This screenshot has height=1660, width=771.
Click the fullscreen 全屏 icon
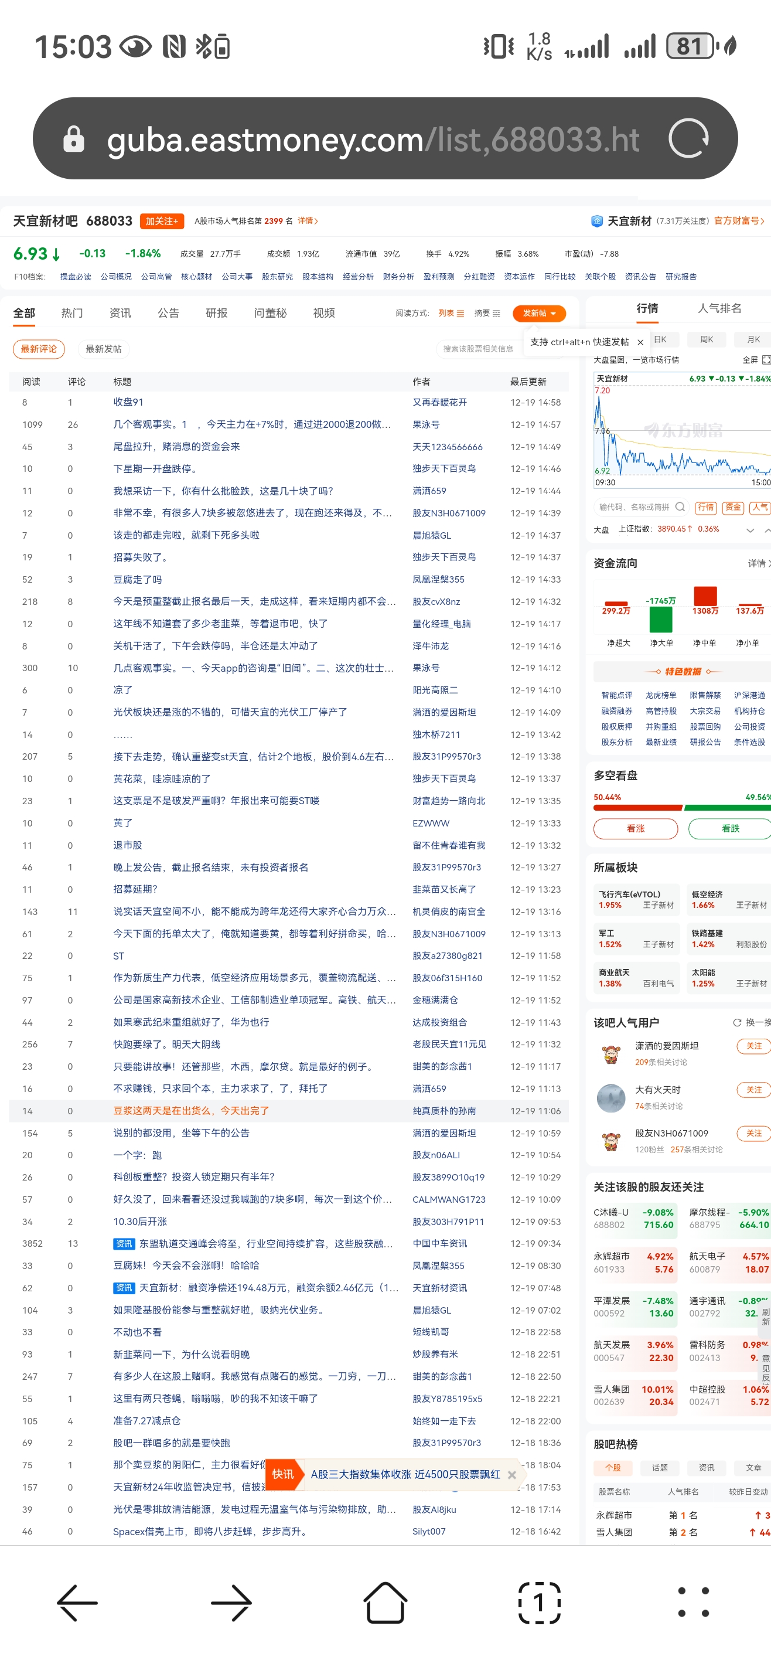tap(766, 359)
